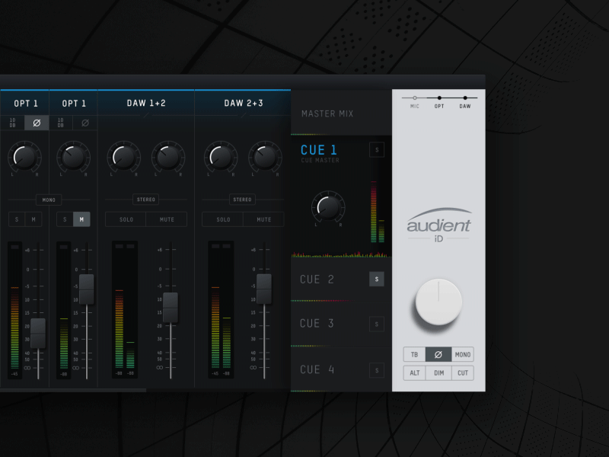Click the DAW 1+2 channel fader handle
Screen dimensions: 609x457
(171, 308)
